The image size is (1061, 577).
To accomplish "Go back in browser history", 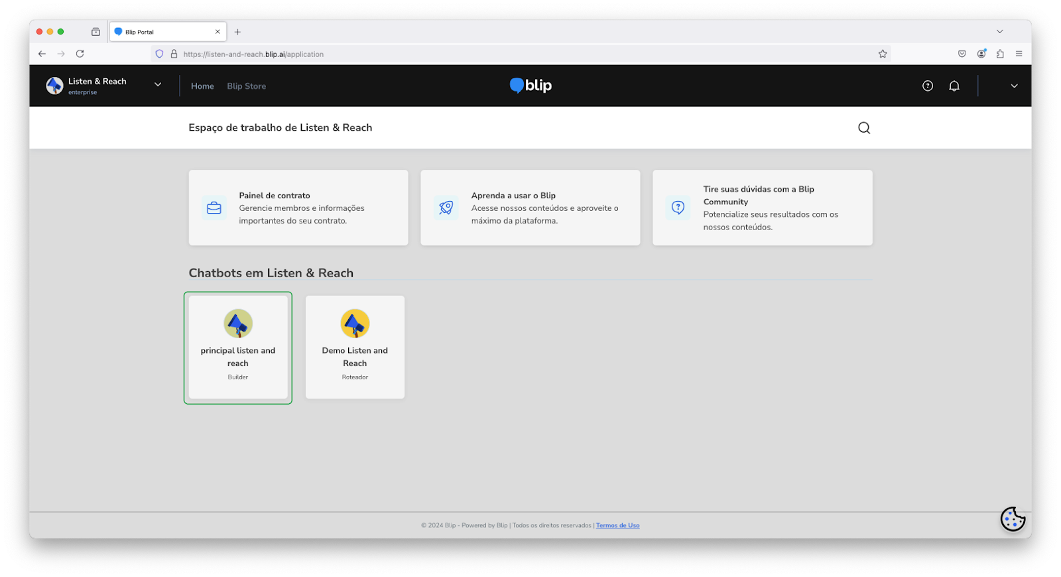I will click(x=42, y=54).
